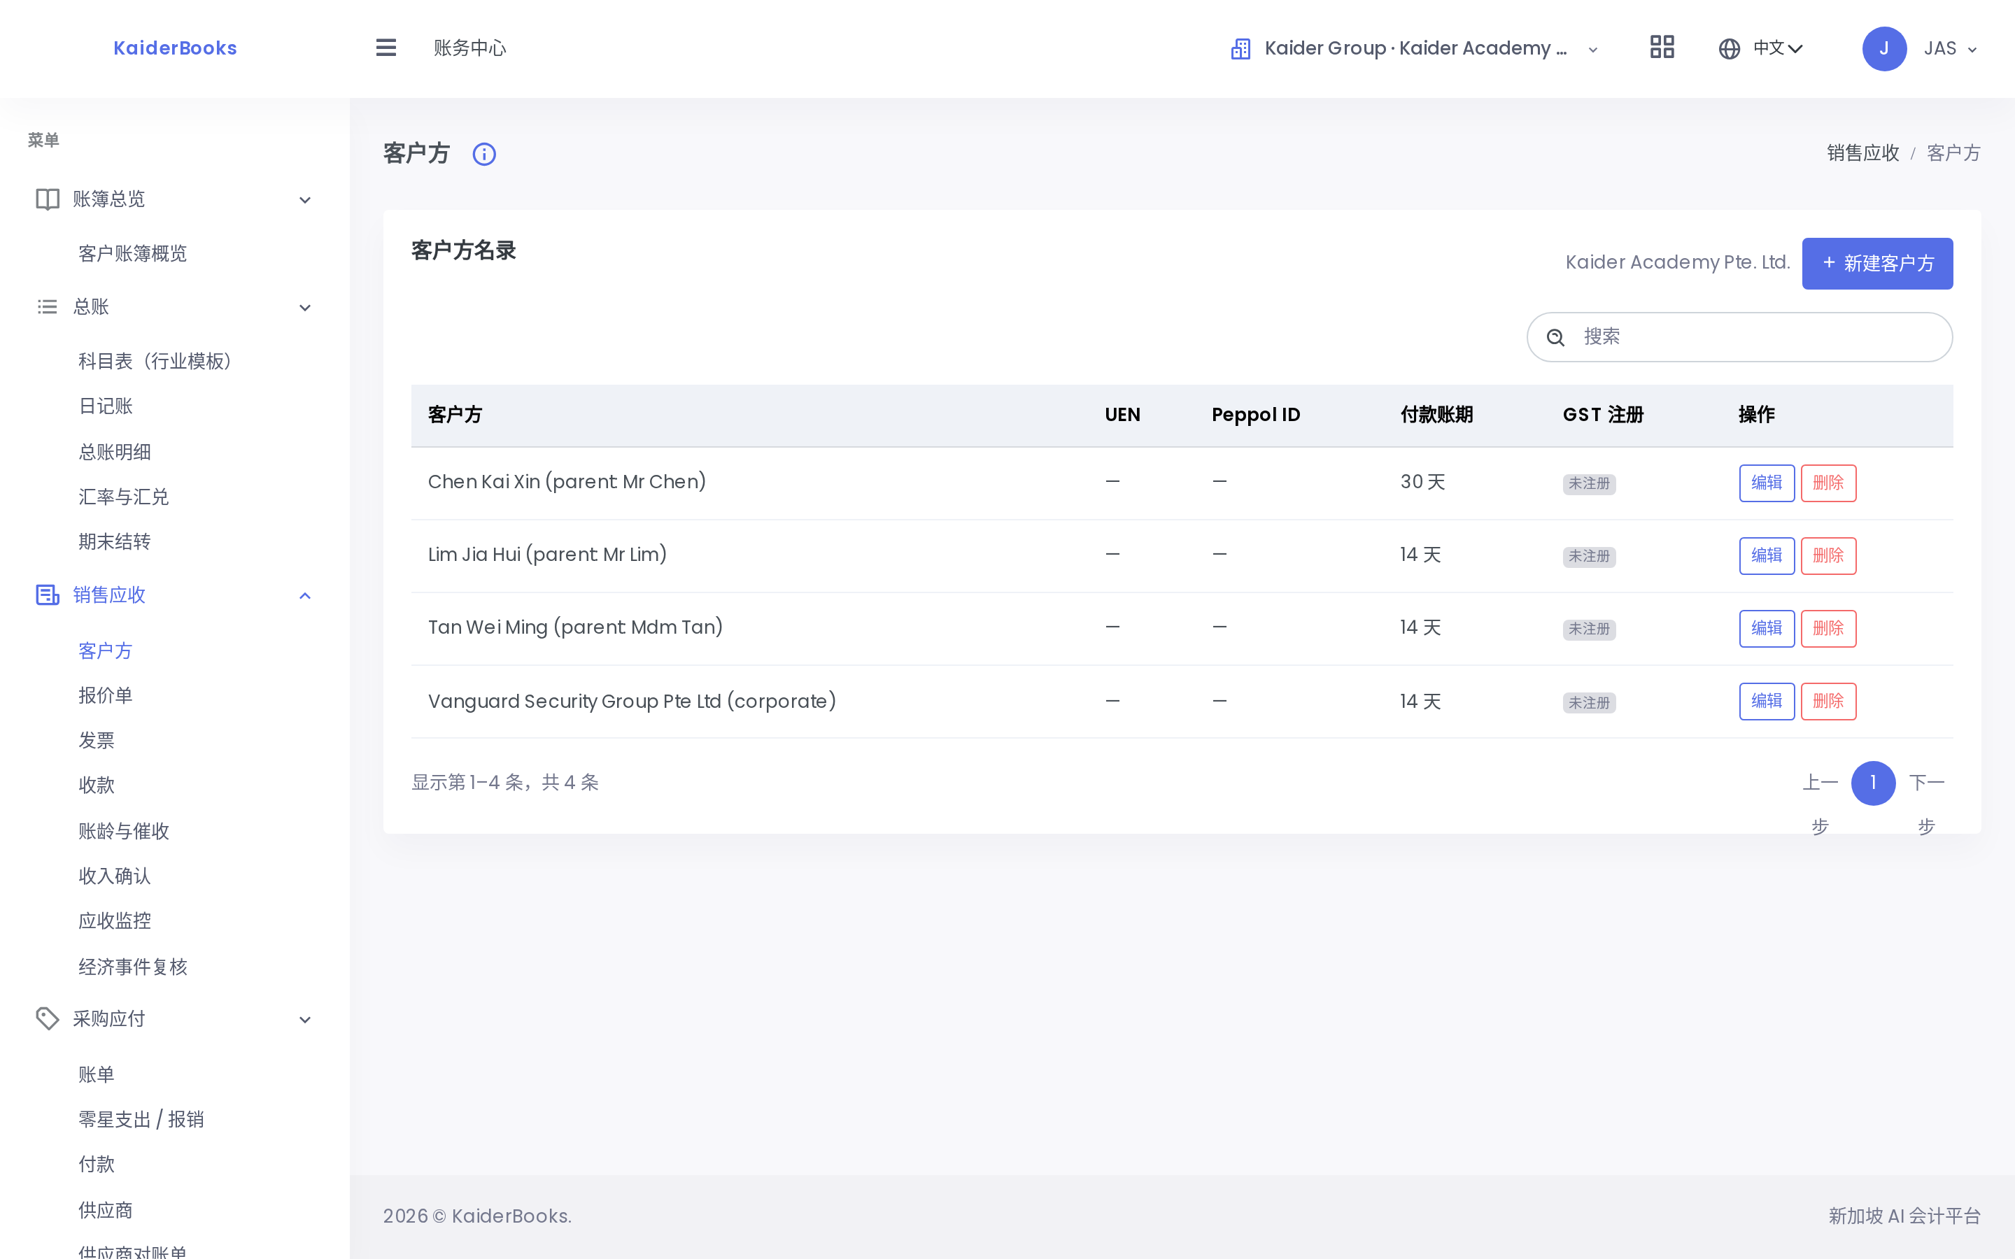Delete Vanguard Security Group customer row
Image resolution: width=2015 pixels, height=1259 pixels.
[x=1827, y=701]
